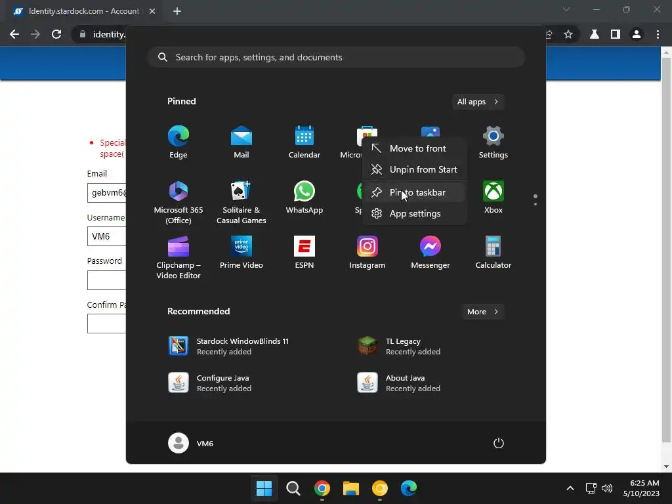672x504 pixels.
Task: Open Chrome Labs flask icon
Action: (x=595, y=34)
